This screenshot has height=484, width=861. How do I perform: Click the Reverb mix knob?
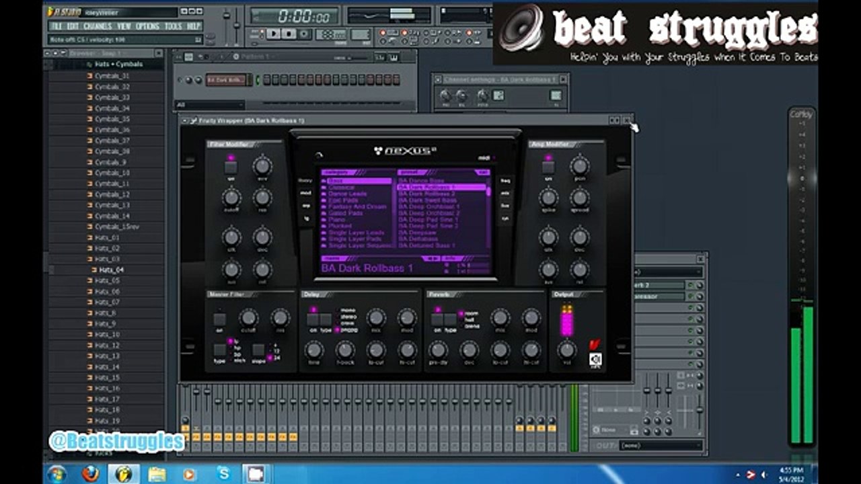500,318
